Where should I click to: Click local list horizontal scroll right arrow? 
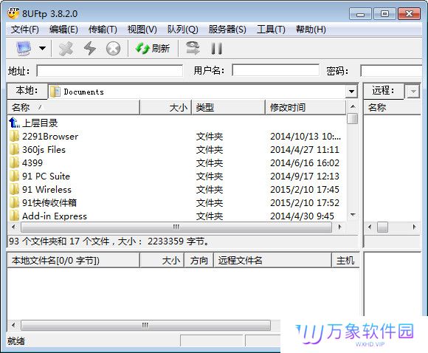(339, 227)
